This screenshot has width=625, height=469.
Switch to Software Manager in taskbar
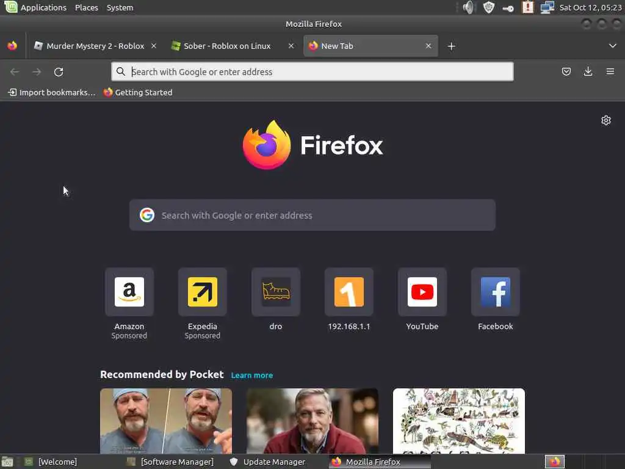coord(172,462)
